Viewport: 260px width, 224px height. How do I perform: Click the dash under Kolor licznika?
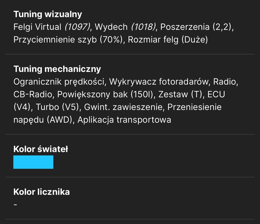[x=16, y=205]
